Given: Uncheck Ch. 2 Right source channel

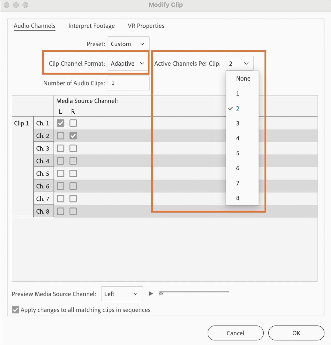Looking at the screenshot, I should pos(73,136).
